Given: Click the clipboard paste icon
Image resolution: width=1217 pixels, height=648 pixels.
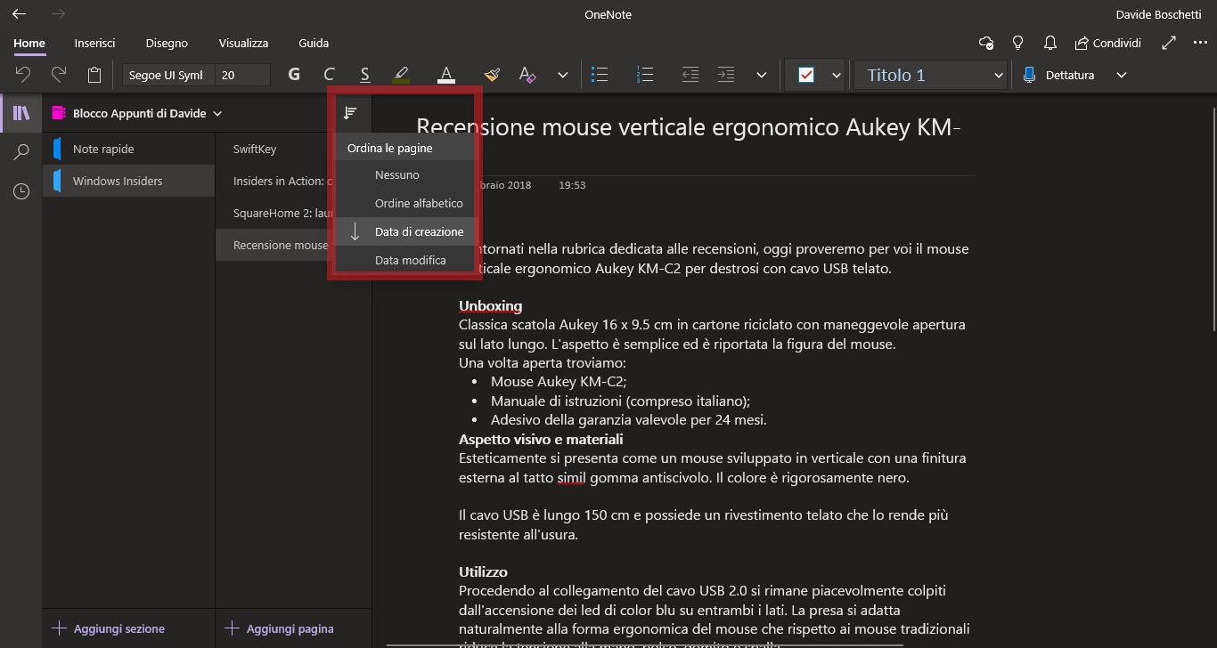Looking at the screenshot, I should click(x=94, y=75).
